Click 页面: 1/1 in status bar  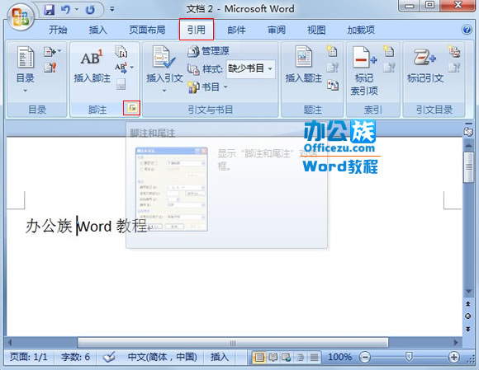[x=29, y=357]
